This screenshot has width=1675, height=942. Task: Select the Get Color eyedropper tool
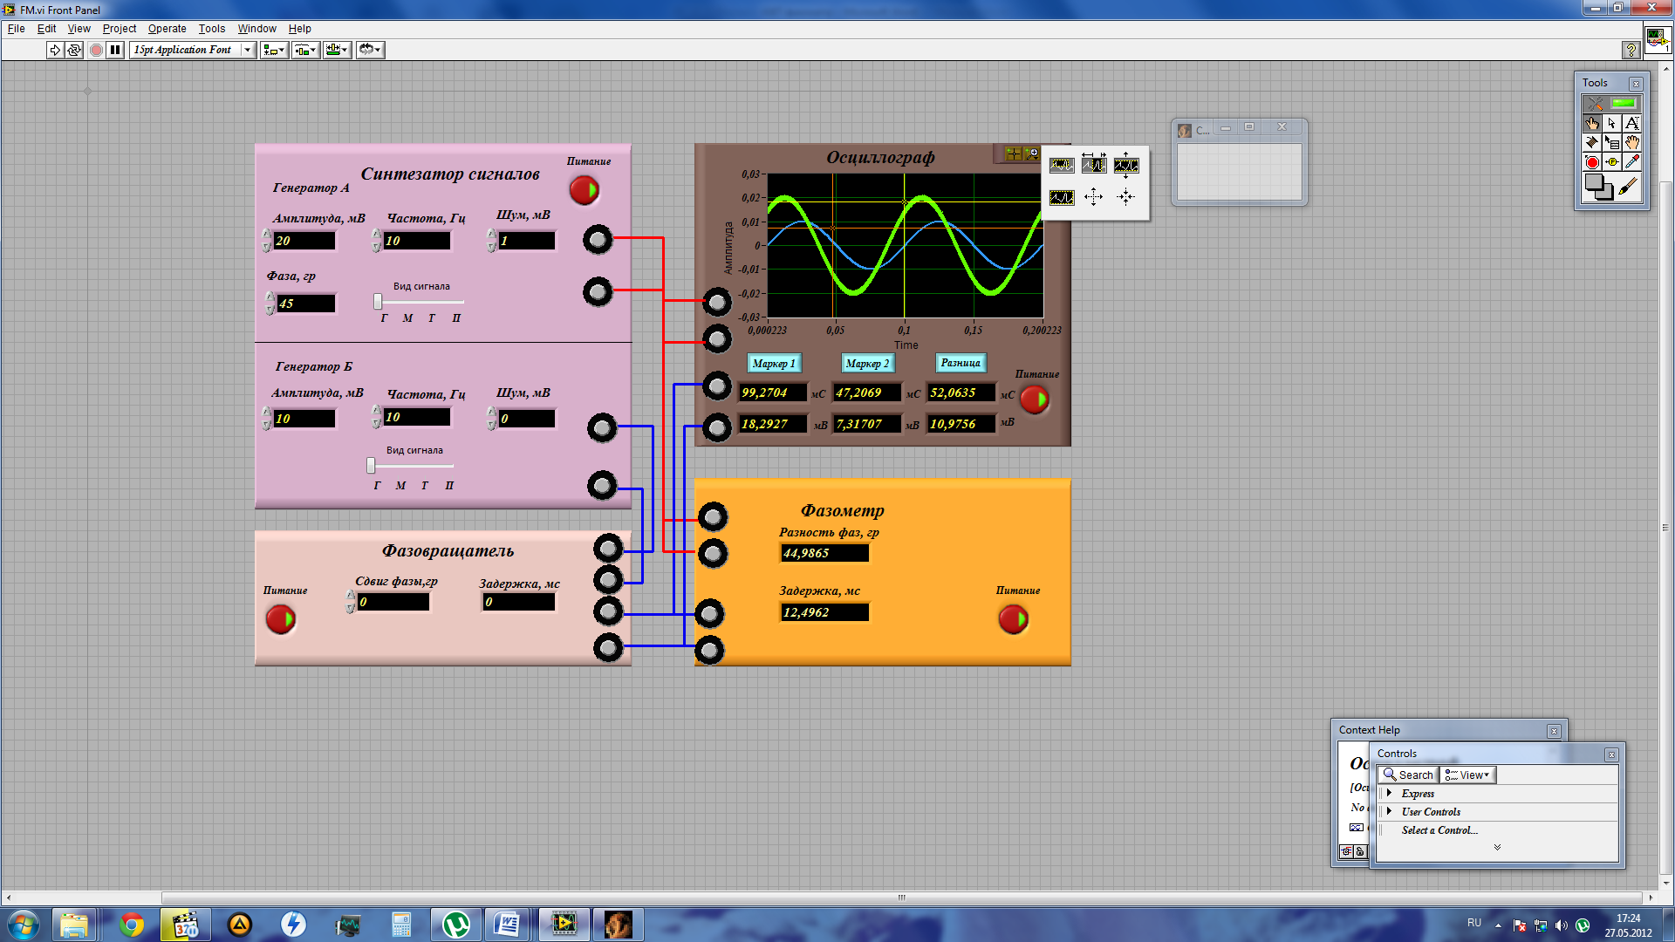click(x=1632, y=162)
